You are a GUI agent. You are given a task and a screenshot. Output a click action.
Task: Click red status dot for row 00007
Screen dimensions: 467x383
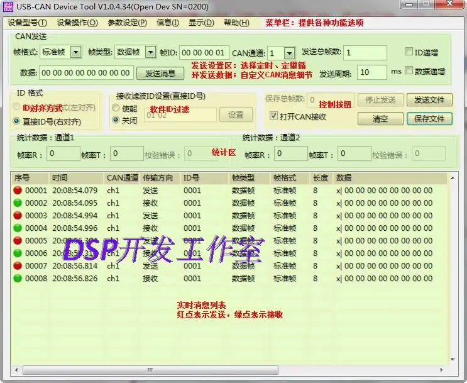[18, 265]
